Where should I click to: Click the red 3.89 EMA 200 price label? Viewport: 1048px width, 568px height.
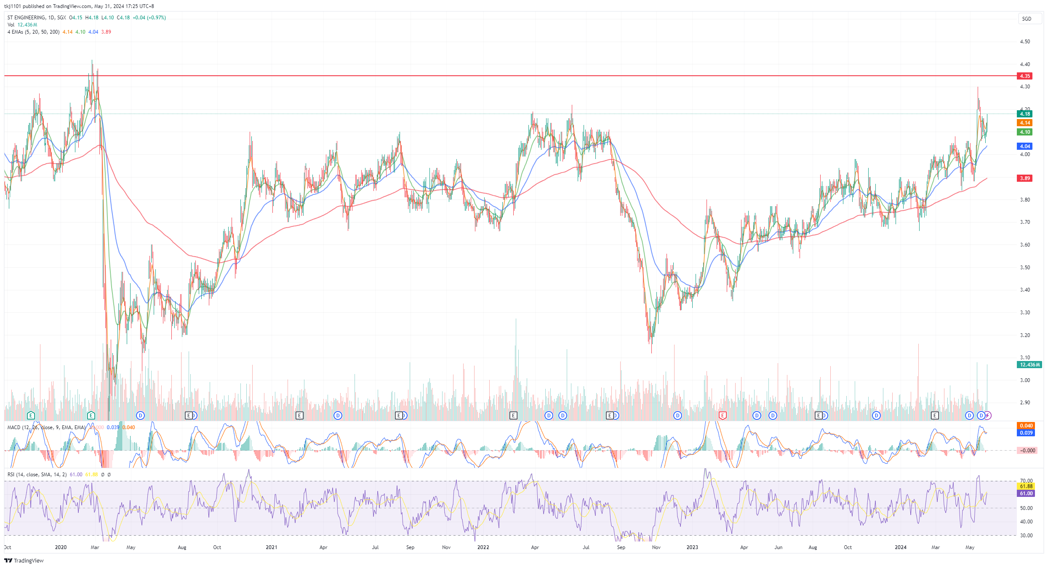(1025, 178)
